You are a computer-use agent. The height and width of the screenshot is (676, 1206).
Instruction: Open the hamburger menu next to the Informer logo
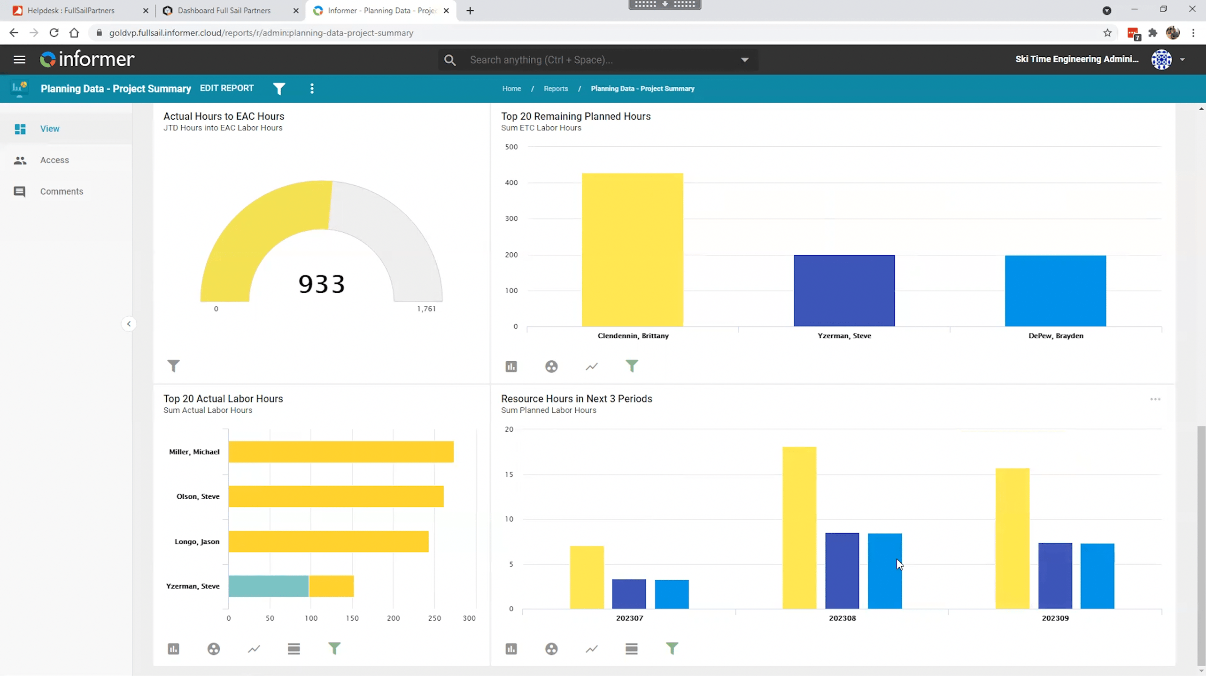(19, 59)
